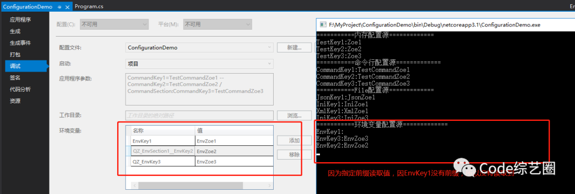Click the console window title icon
This screenshot has height=194, width=575.
(x=324, y=24)
